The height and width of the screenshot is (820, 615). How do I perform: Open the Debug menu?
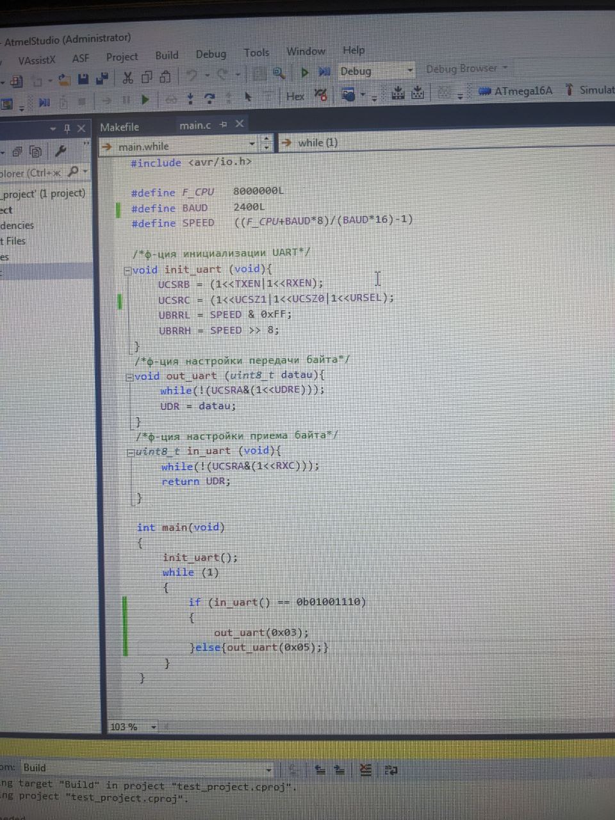(x=211, y=54)
